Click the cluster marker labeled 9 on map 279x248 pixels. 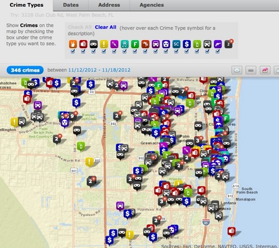72,116
